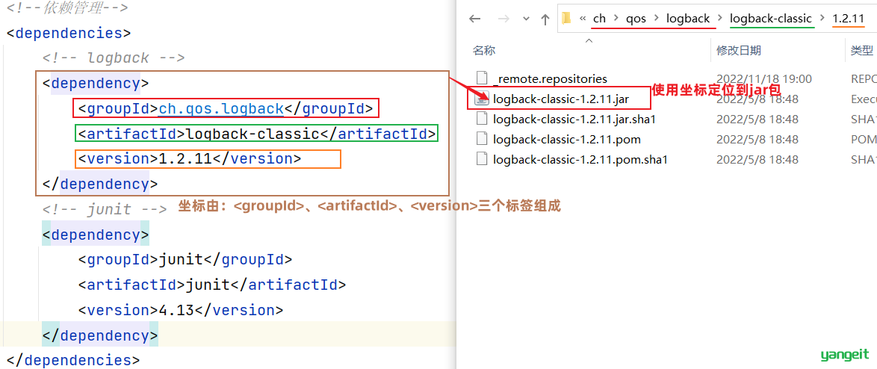The height and width of the screenshot is (369, 877).
Task: Open the logback-classic breadcrumb folder
Action: pos(771,19)
